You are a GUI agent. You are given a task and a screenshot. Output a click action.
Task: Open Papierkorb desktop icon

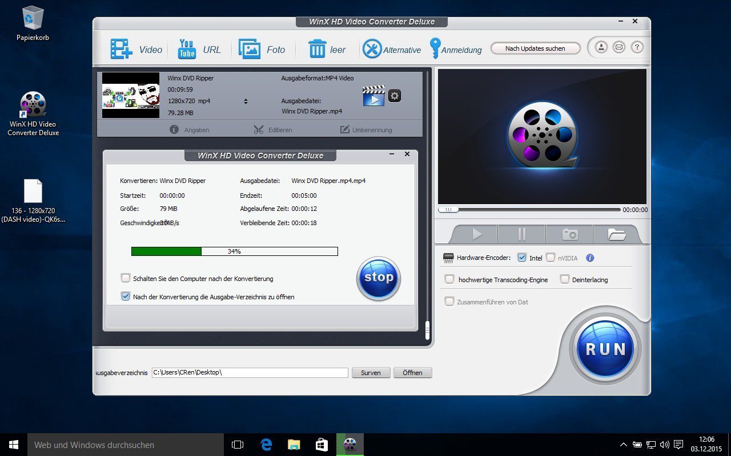pyautogui.click(x=33, y=23)
